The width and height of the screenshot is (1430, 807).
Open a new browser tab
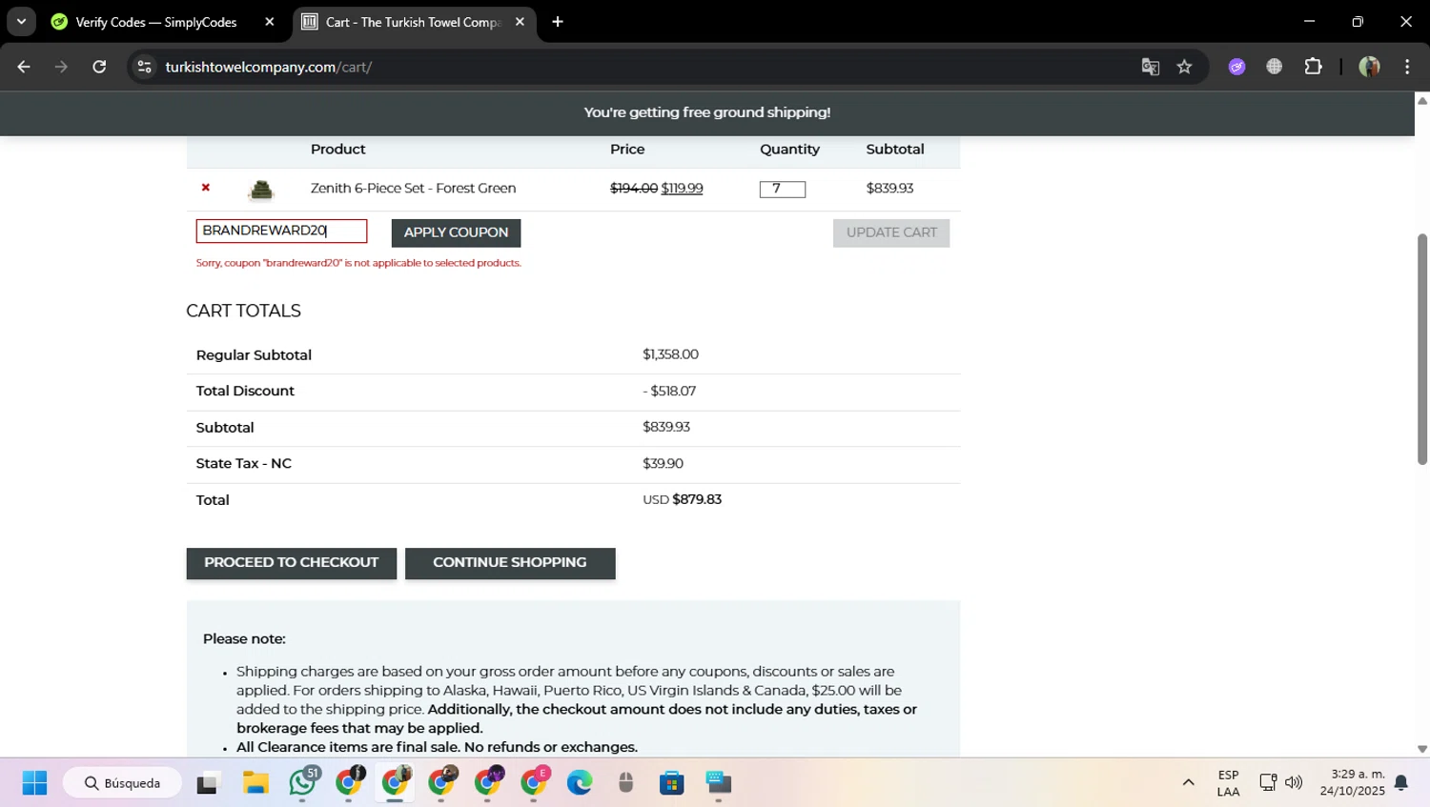tap(558, 22)
